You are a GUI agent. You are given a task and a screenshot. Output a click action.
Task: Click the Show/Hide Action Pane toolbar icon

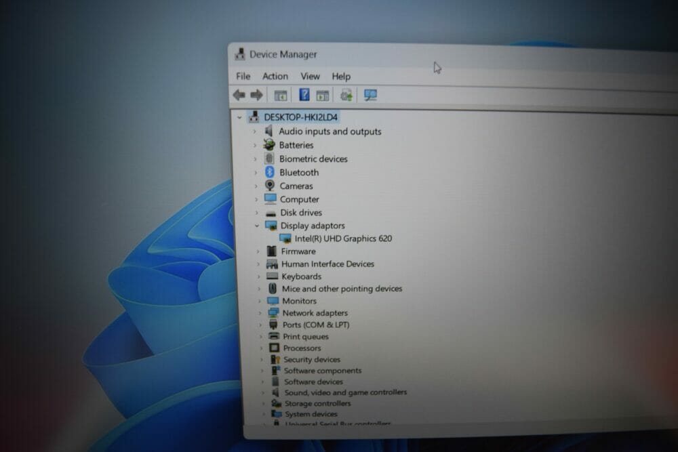pyautogui.click(x=323, y=95)
